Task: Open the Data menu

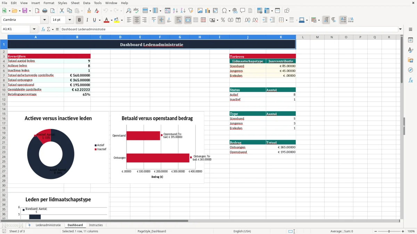Action: point(87,3)
